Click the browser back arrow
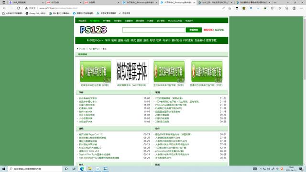Image resolution: width=306 pixels, height=172 pixels. click(4, 8)
